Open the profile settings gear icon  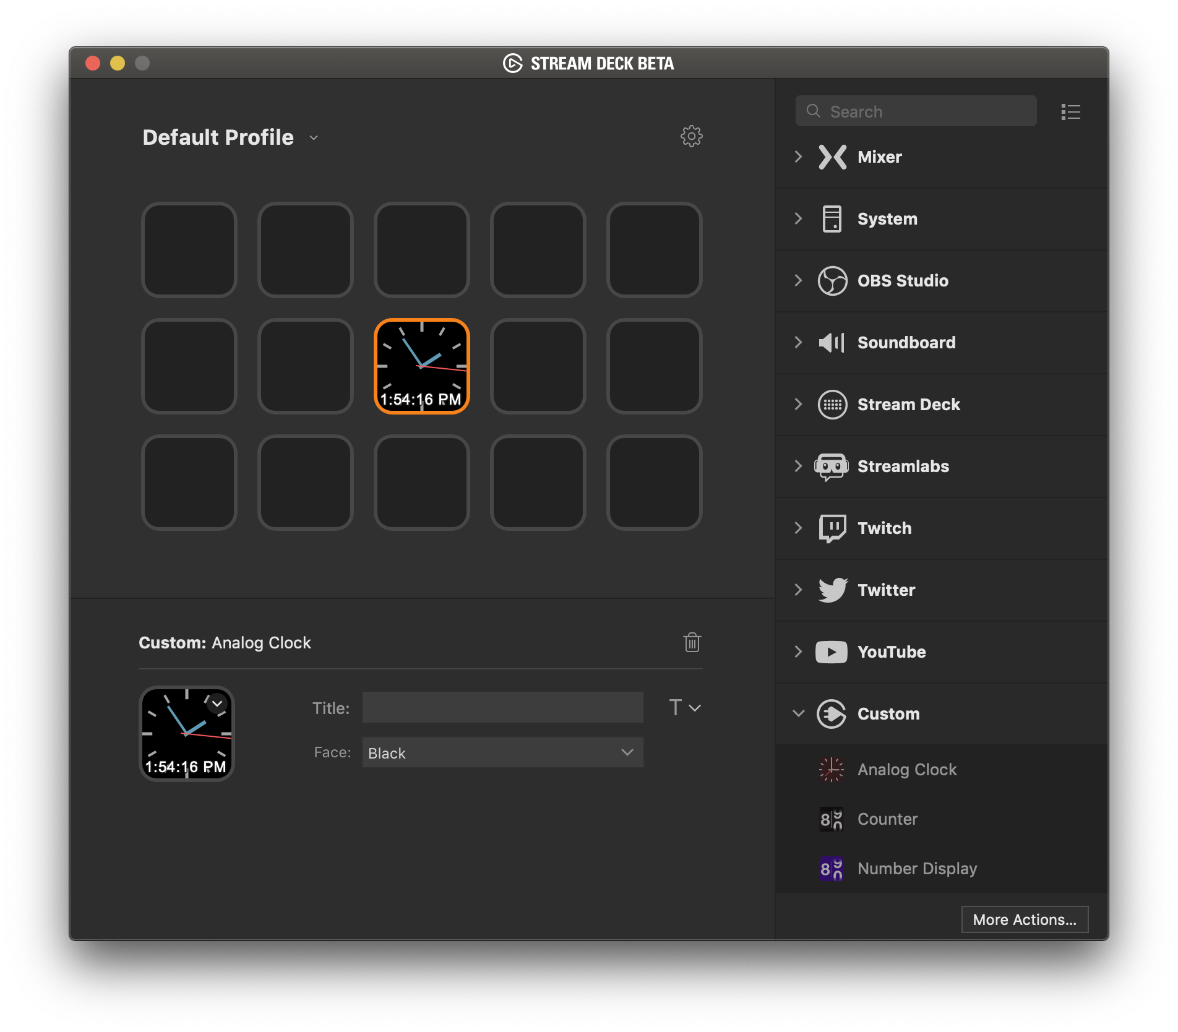[x=691, y=136]
